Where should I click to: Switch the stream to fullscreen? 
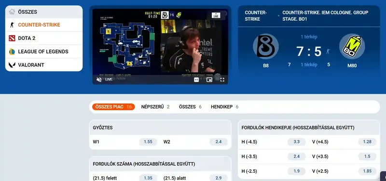click(x=222, y=79)
